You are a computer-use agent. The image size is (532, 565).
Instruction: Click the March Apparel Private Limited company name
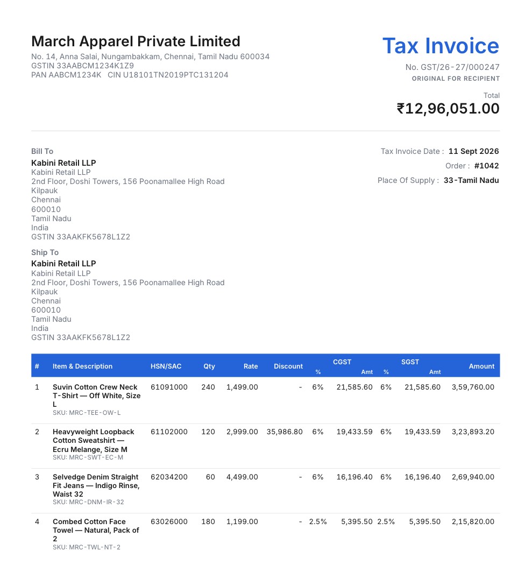click(136, 42)
